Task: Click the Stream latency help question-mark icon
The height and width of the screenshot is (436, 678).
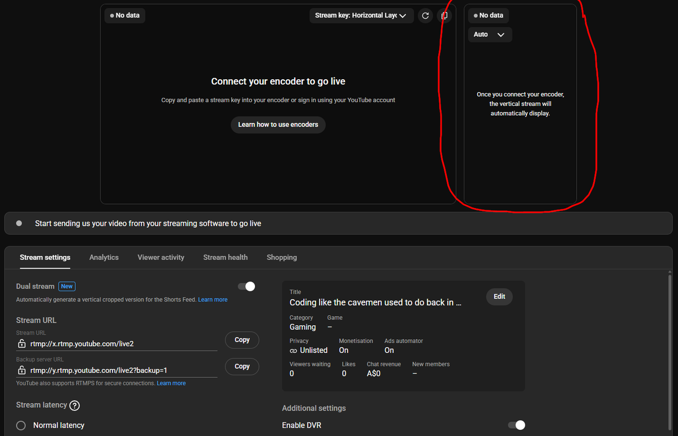Action: point(75,405)
